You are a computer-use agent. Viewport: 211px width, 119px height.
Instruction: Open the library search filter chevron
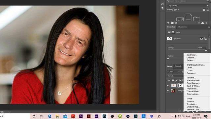208,1
